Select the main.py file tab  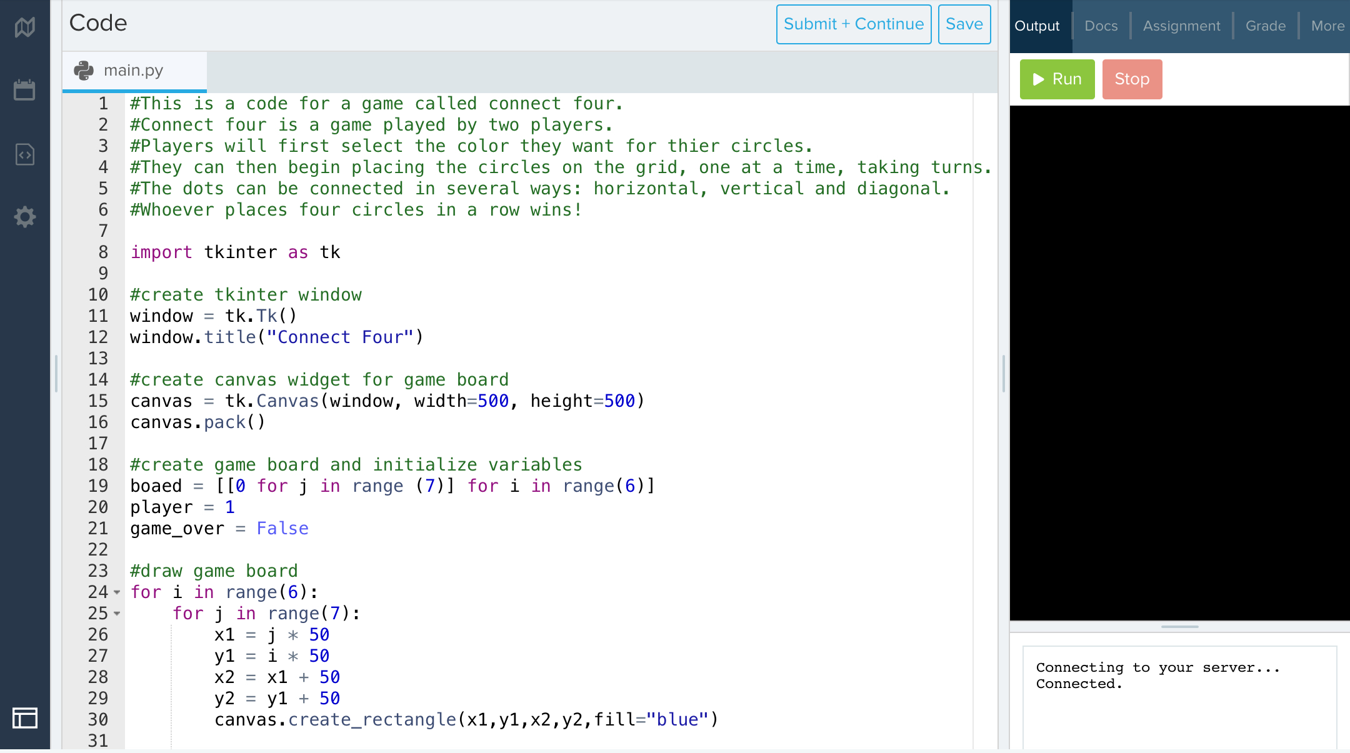tap(133, 71)
